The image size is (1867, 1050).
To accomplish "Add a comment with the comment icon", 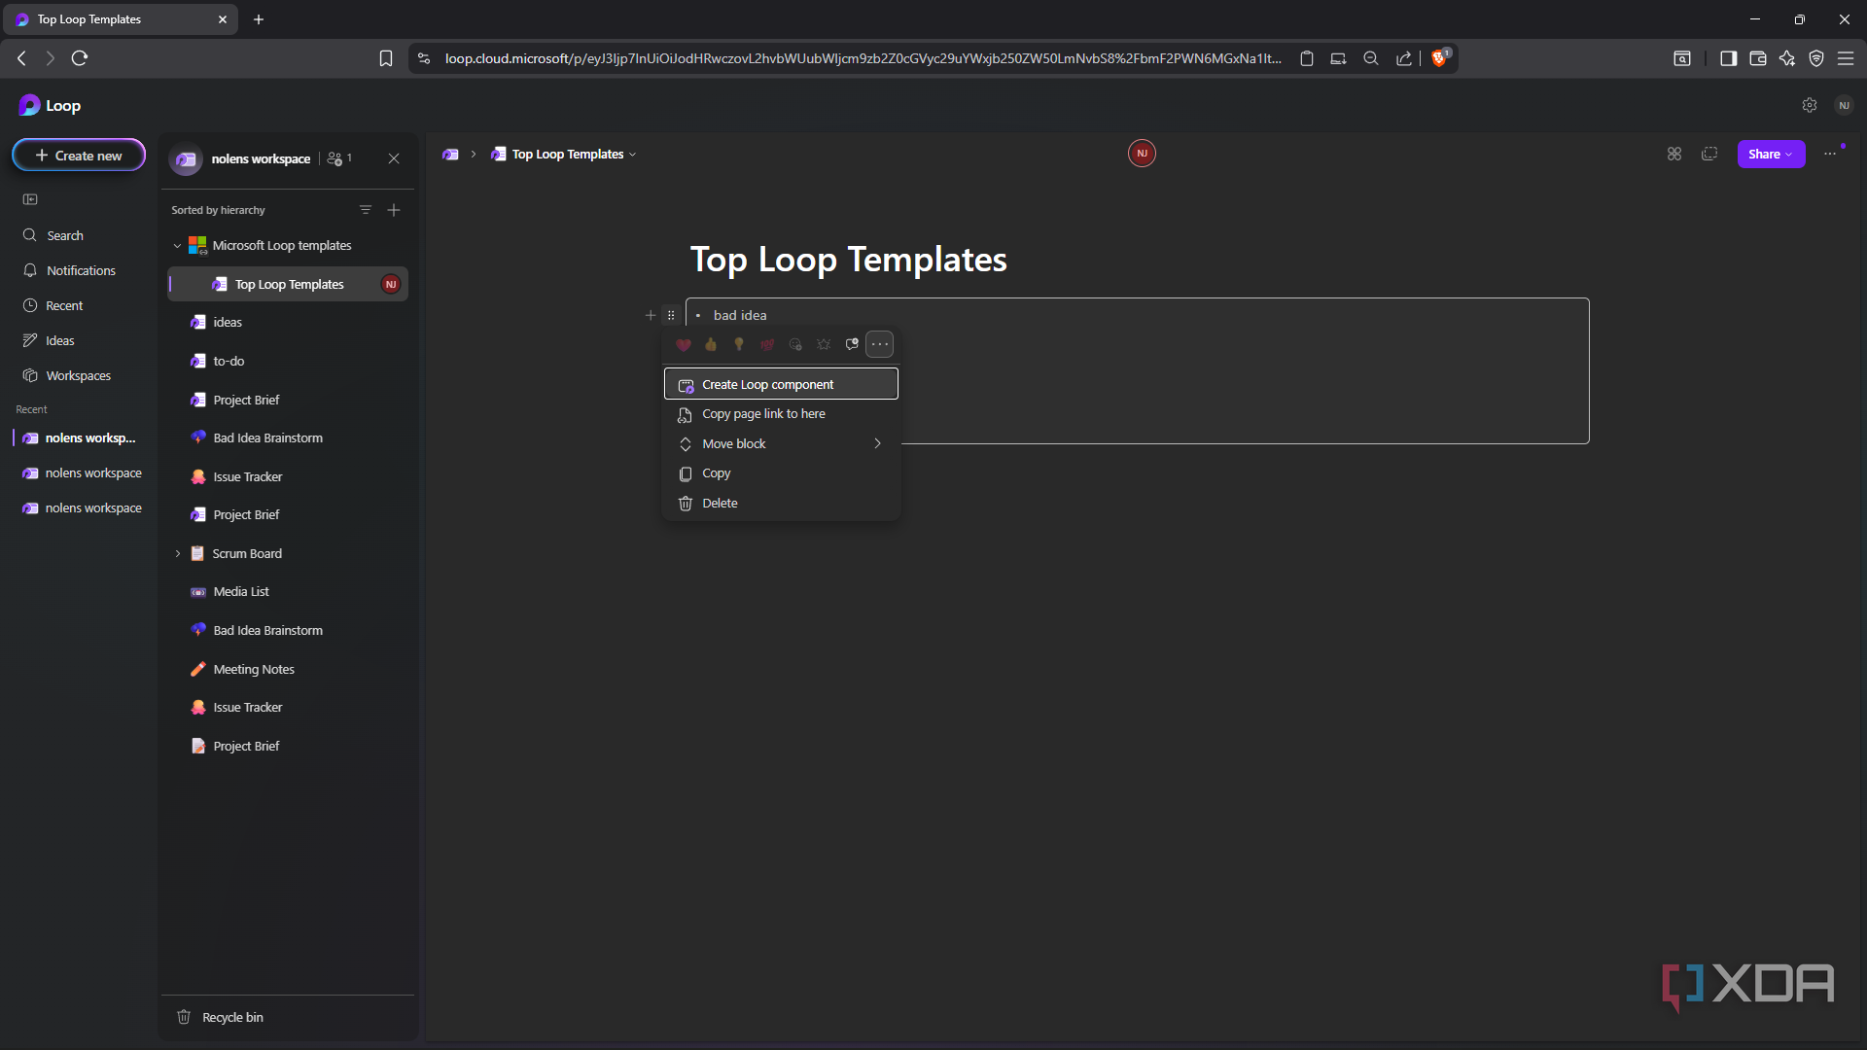I will point(852,344).
